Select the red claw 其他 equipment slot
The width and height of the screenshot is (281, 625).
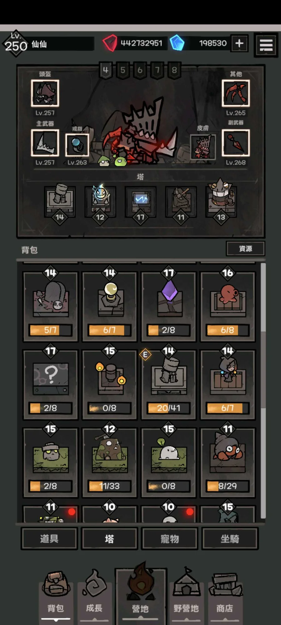[236, 93]
